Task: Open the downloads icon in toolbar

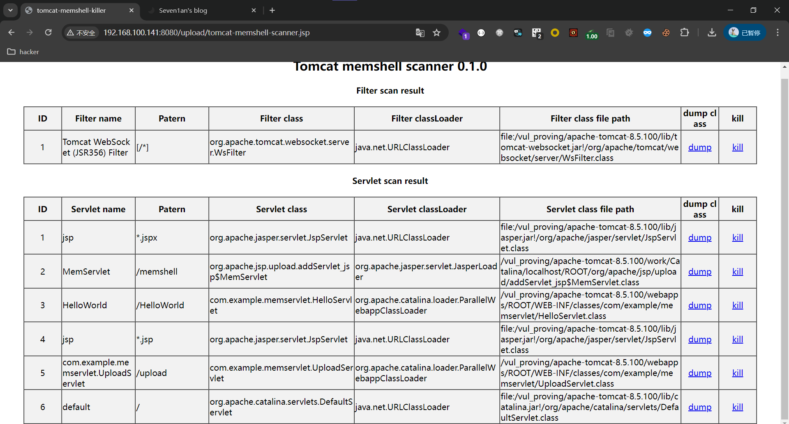Action: click(712, 32)
